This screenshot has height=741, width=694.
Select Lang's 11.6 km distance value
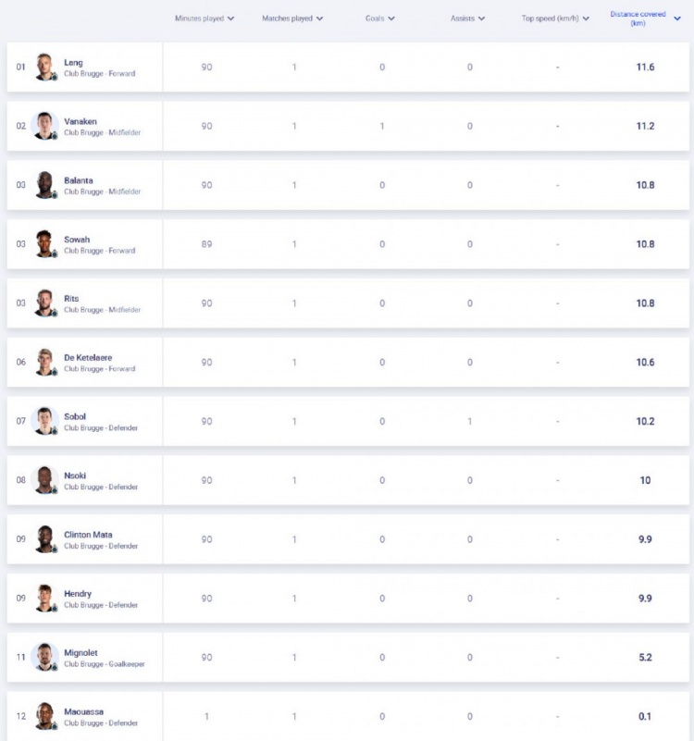[x=645, y=67]
